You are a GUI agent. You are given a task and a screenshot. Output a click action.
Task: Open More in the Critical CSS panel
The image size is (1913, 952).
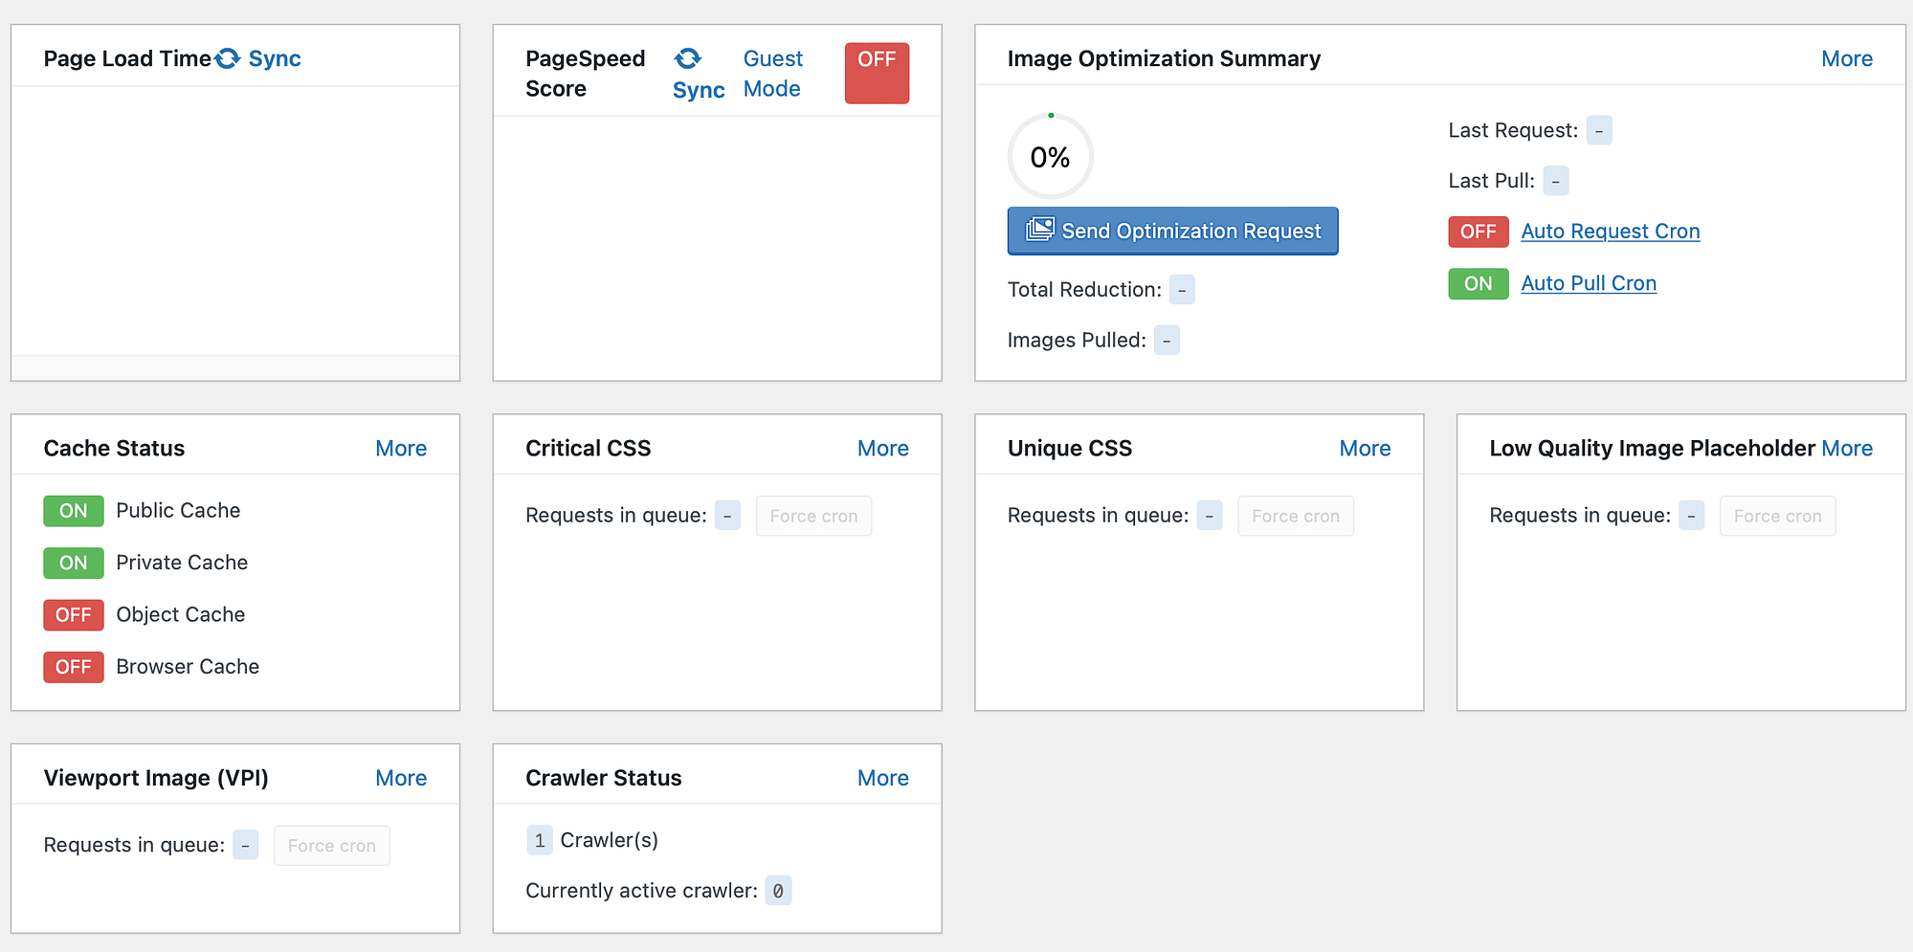coord(882,448)
